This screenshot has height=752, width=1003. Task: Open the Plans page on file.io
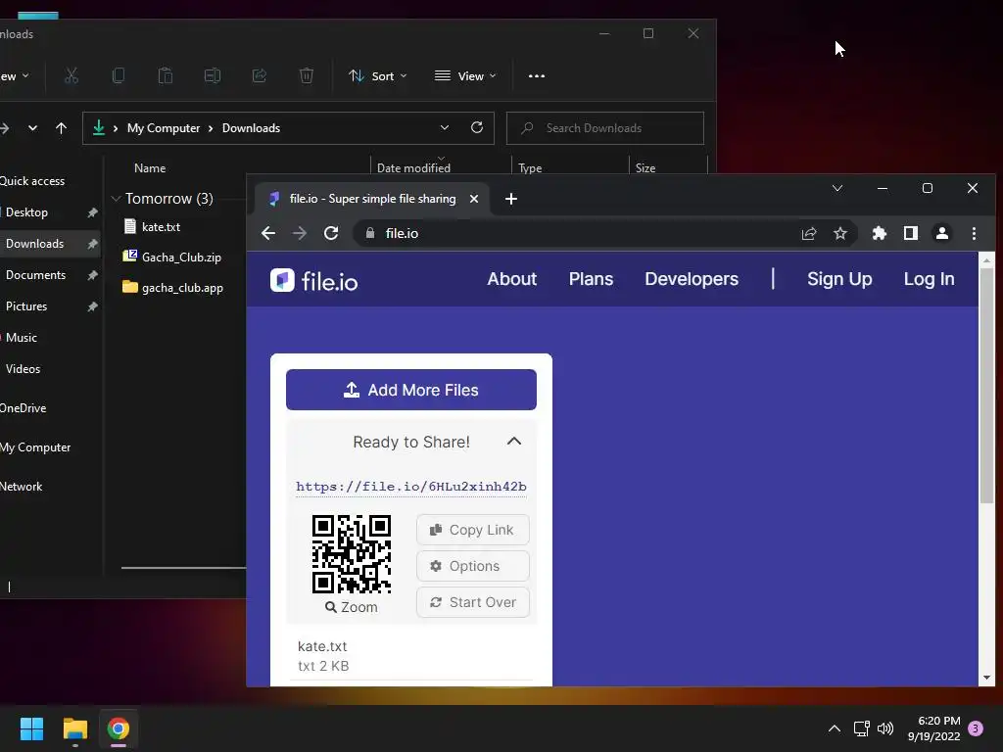pos(591,279)
